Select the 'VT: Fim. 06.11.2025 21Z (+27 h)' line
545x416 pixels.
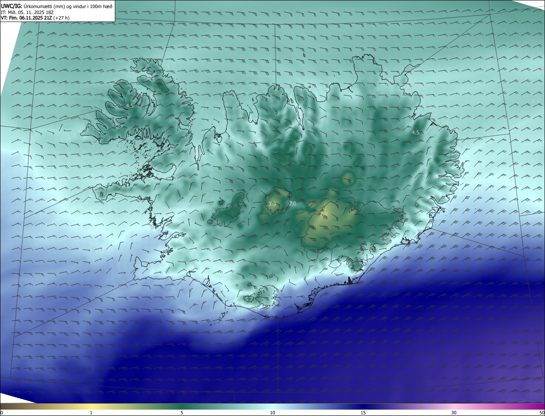(x=35, y=18)
